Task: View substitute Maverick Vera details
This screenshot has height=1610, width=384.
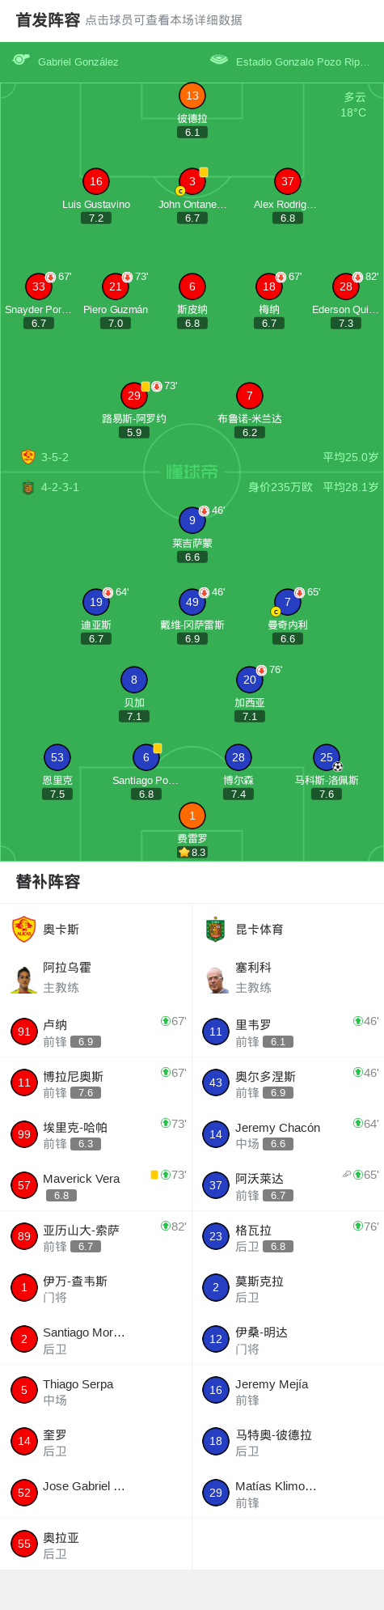Action: pos(96,1185)
